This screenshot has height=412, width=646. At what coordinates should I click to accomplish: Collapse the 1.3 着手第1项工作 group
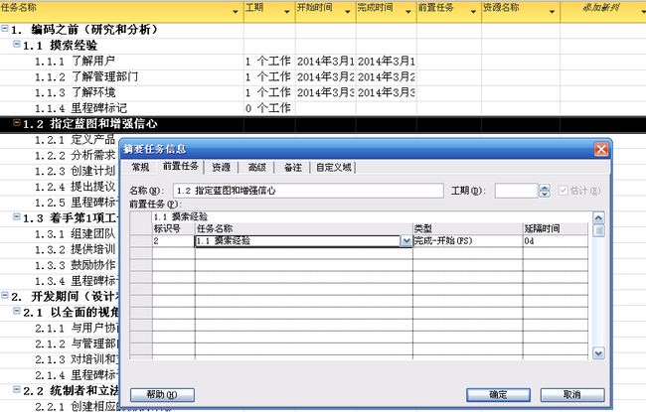(x=17, y=216)
